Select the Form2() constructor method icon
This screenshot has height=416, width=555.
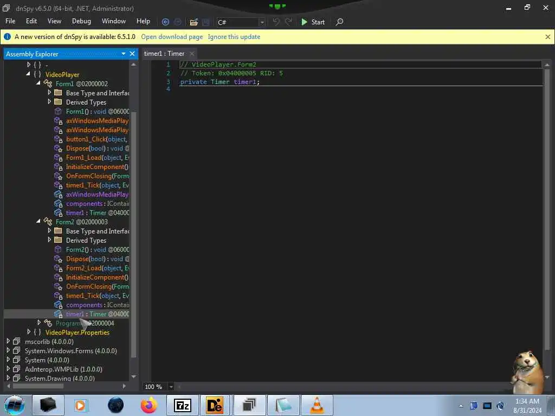click(x=58, y=249)
